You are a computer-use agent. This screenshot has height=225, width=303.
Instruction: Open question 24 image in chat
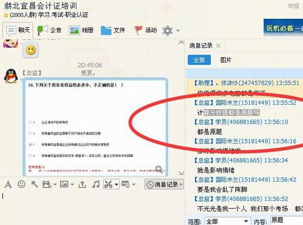95,127
